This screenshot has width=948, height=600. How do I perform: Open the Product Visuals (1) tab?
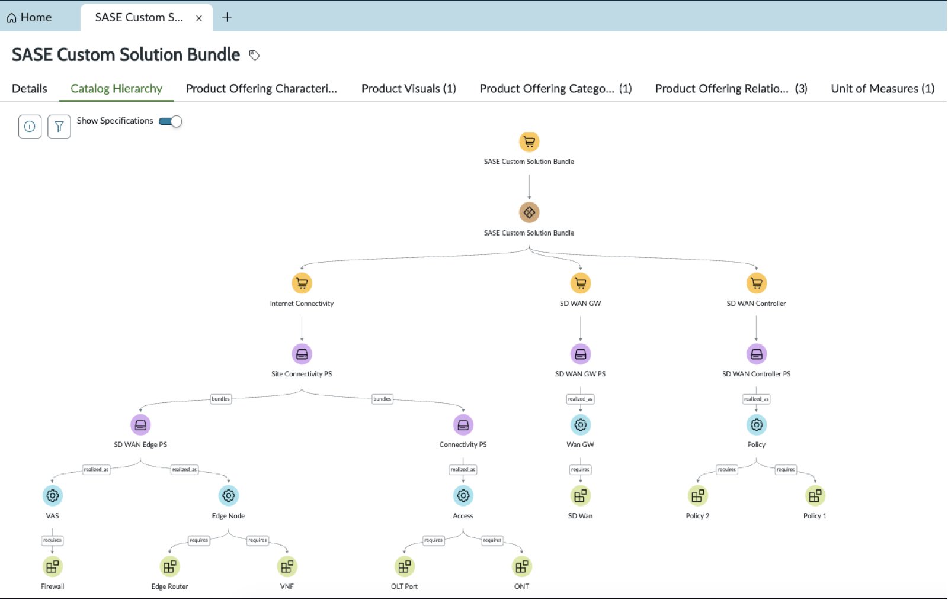click(409, 89)
